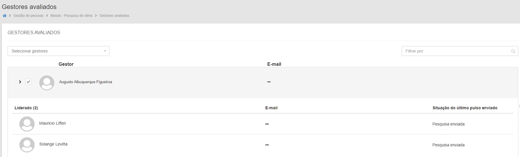Select the Solange Levitta name
Viewport: 520px width, 157px height.
pos(53,144)
